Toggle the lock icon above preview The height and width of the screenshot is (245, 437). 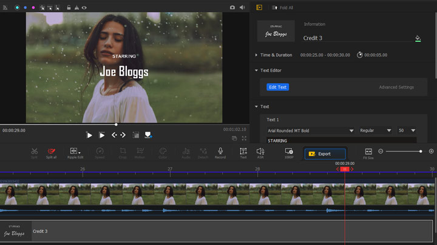[x=69, y=7]
